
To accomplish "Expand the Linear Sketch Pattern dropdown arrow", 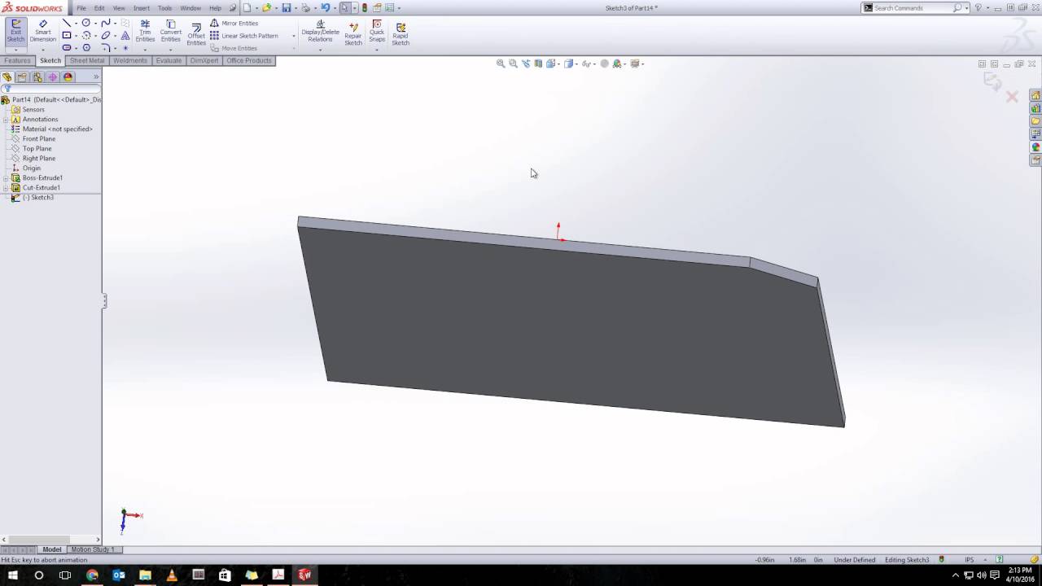I will (x=293, y=36).
